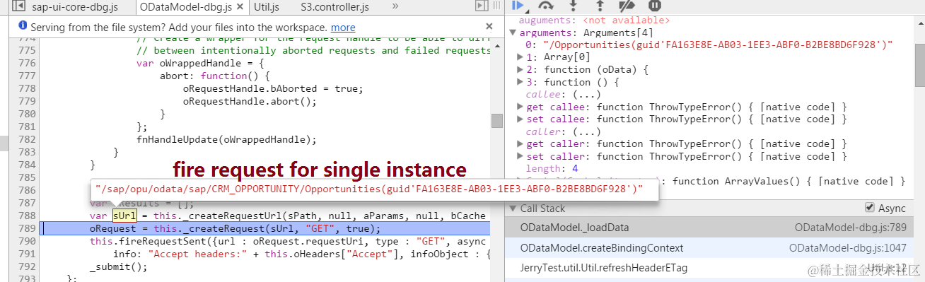The height and width of the screenshot is (282, 925).
Task: Click oRequestHandle.abort(); code line
Action: tap(250, 101)
